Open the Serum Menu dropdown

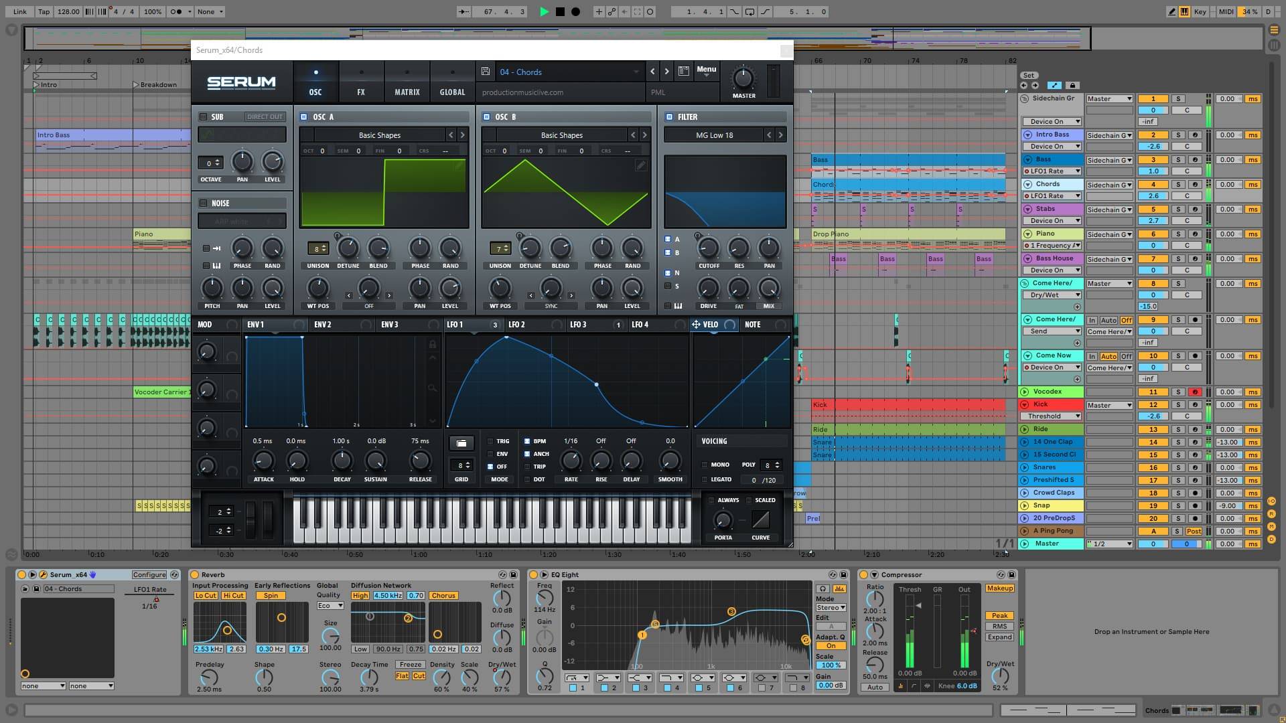pos(706,70)
